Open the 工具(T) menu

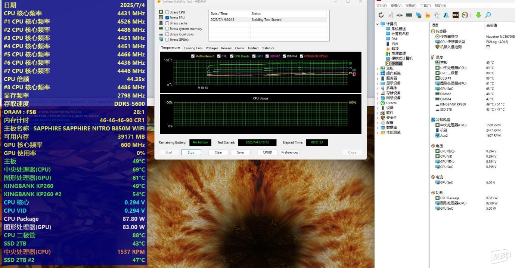425,6
